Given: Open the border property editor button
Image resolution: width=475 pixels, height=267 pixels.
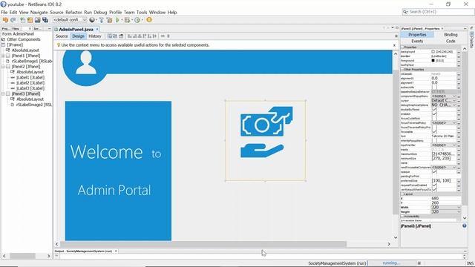Looking at the screenshot, I should [x=459, y=56].
